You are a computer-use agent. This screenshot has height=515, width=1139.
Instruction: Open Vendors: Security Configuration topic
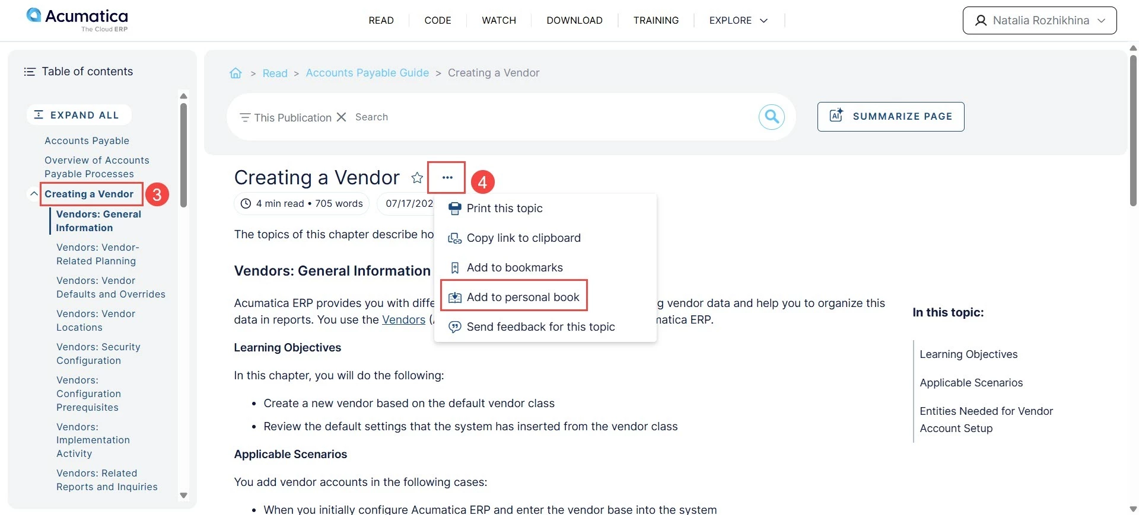[98, 354]
